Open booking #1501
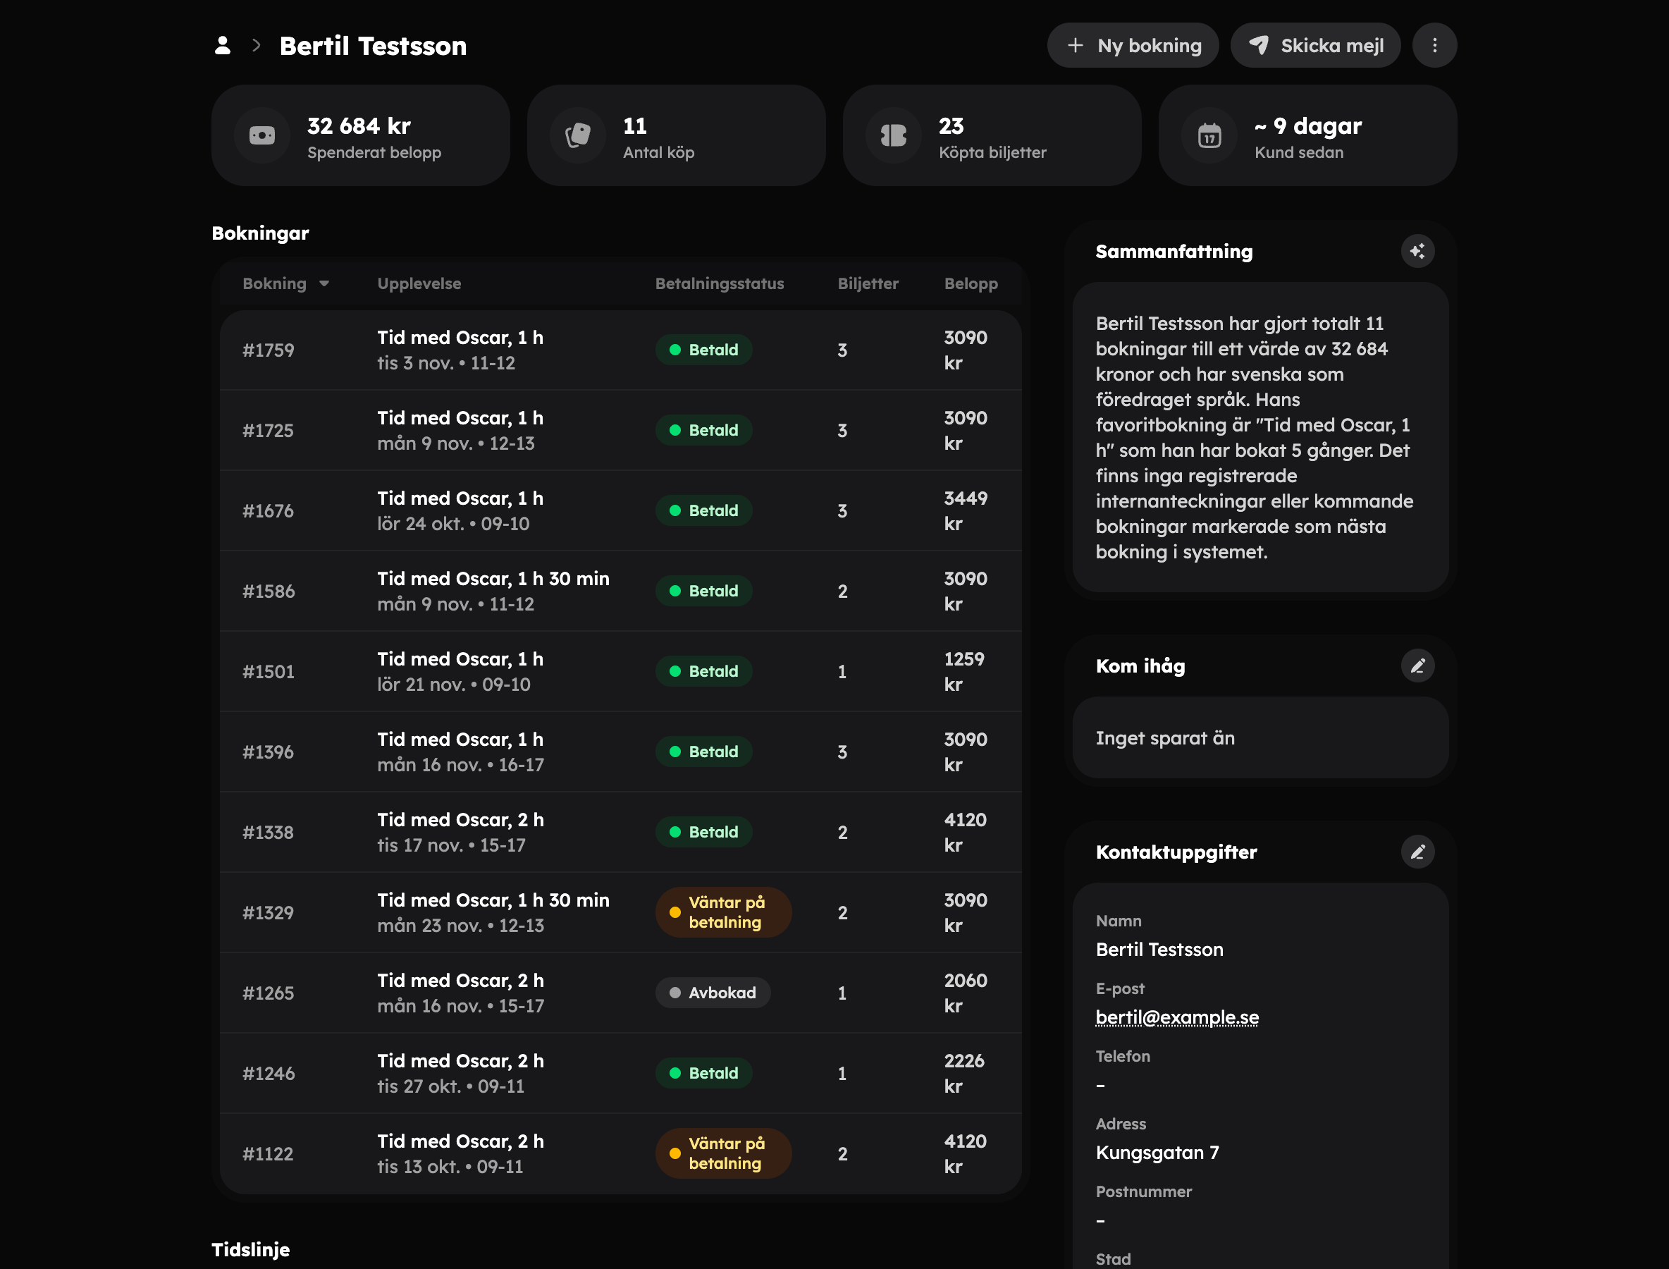The height and width of the screenshot is (1269, 1669). [x=620, y=671]
